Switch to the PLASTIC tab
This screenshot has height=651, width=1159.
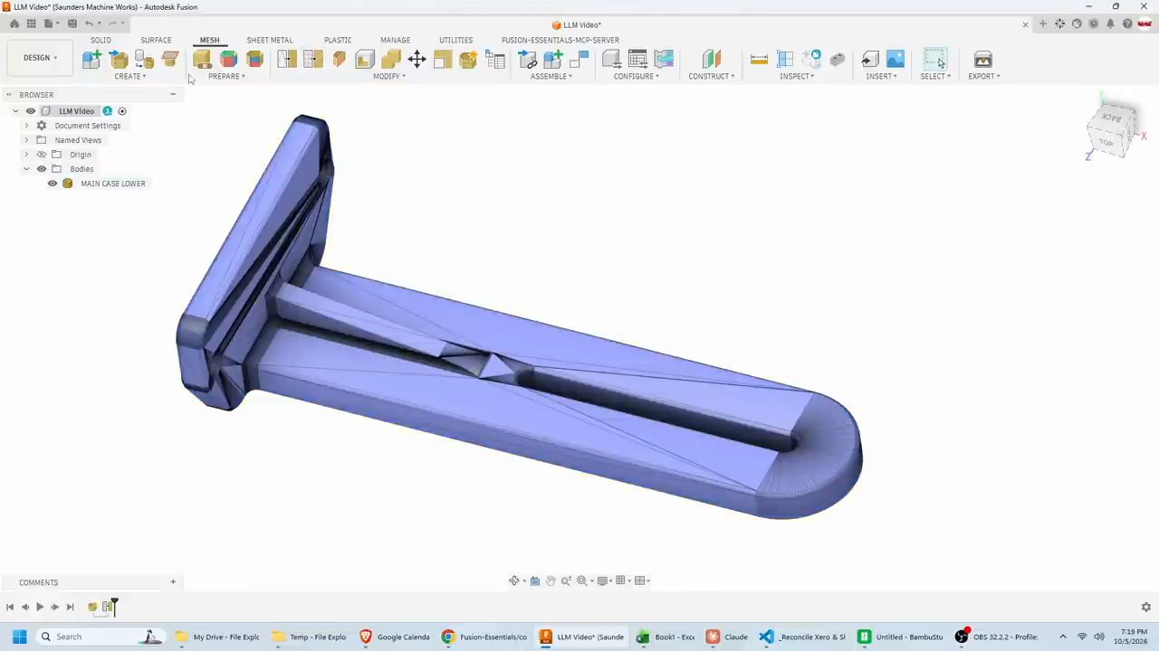click(x=338, y=40)
